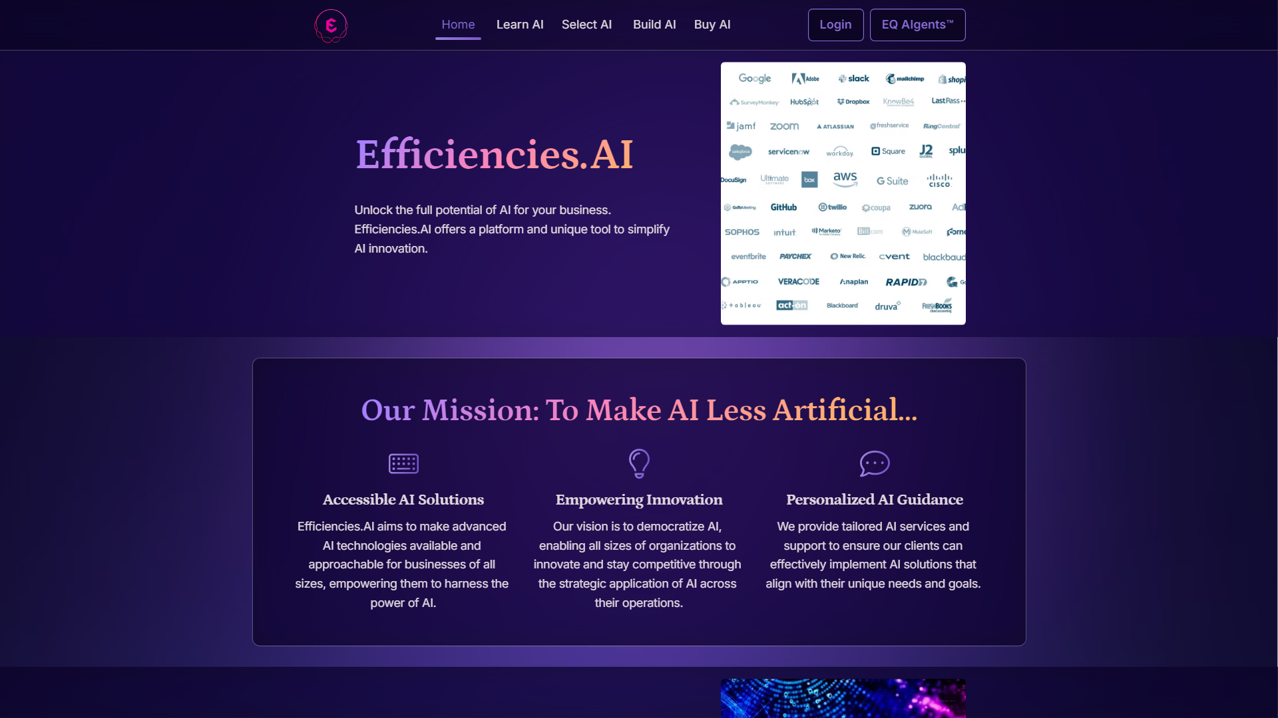Click the Login button

pyautogui.click(x=835, y=25)
